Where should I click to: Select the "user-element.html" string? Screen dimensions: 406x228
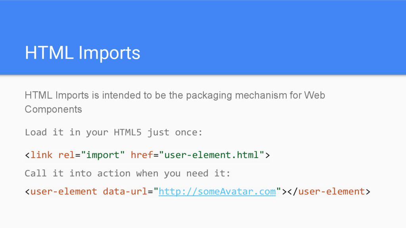pyautogui.click(x=212, y=155)
